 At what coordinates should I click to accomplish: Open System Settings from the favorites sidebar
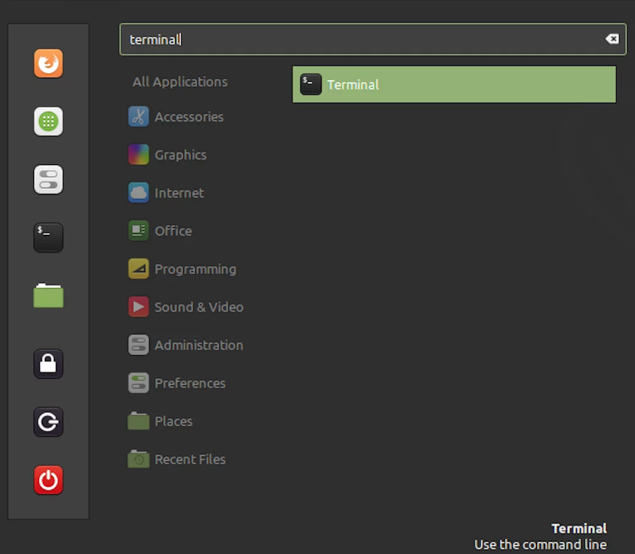(48, 179)
